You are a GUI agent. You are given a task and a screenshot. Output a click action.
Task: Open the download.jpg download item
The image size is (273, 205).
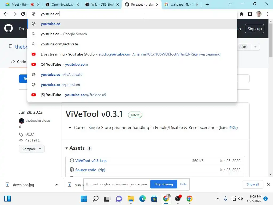pyautogui.click(x=23, y=185)
